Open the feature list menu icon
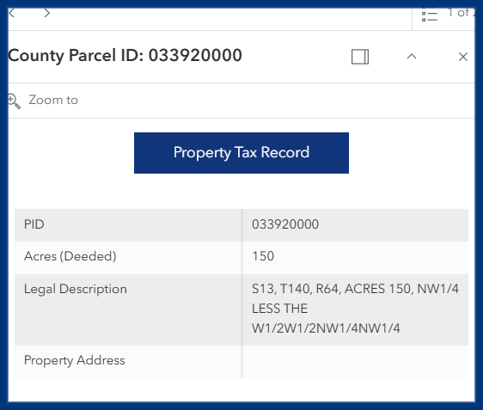483x410 pixels. [x=430, y=15]
